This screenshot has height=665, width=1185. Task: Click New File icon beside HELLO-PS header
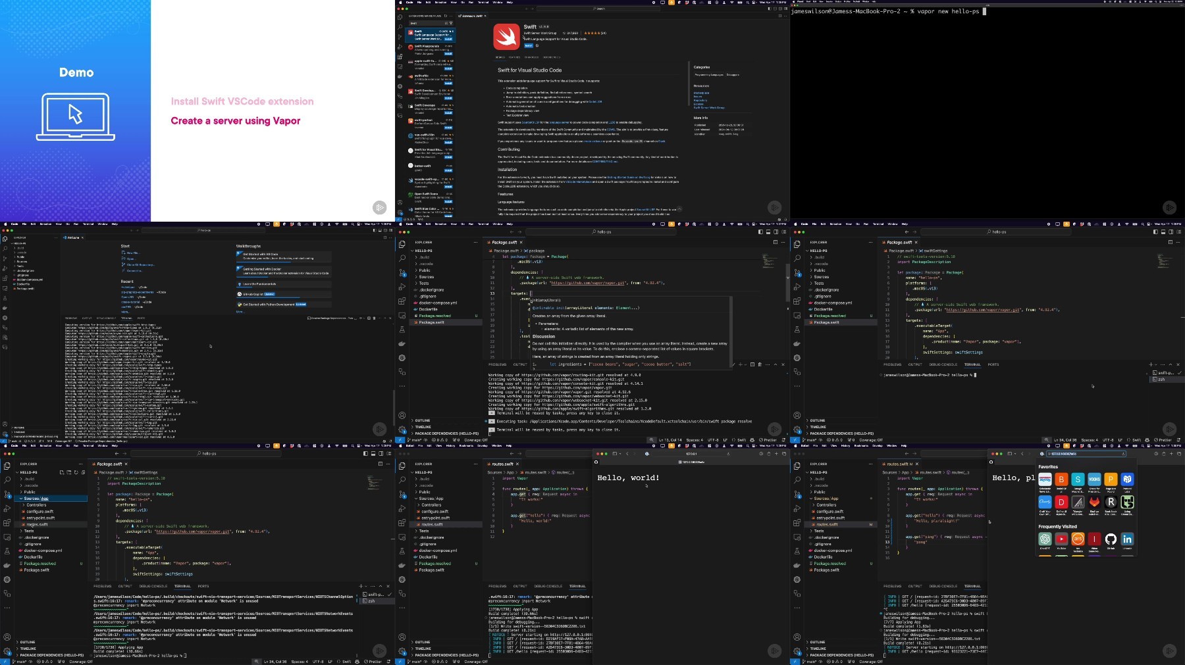click(x=62, y=472)
